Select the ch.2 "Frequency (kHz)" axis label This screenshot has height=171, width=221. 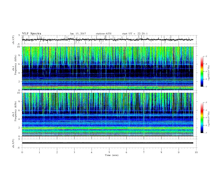coord(16,112)
